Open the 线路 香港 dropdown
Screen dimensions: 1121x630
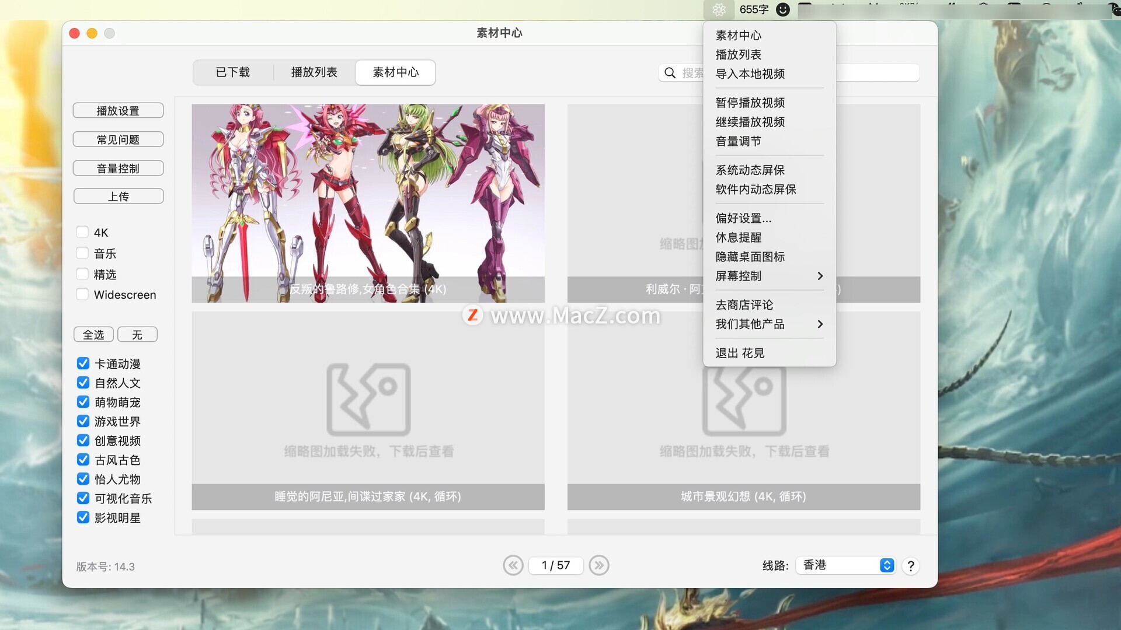coord(845,565)
